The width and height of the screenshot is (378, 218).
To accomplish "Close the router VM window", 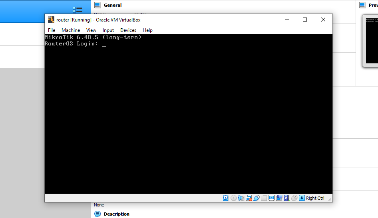I will 323,20.
